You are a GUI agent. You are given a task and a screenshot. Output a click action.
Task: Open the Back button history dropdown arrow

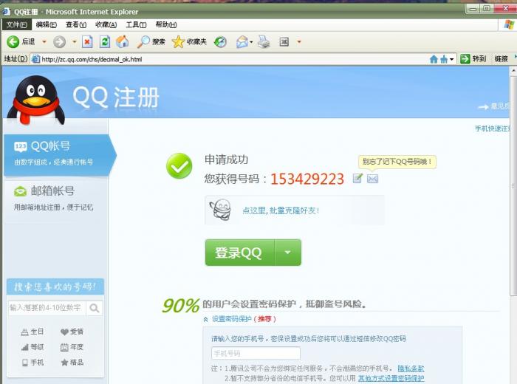tap(44, 42)
